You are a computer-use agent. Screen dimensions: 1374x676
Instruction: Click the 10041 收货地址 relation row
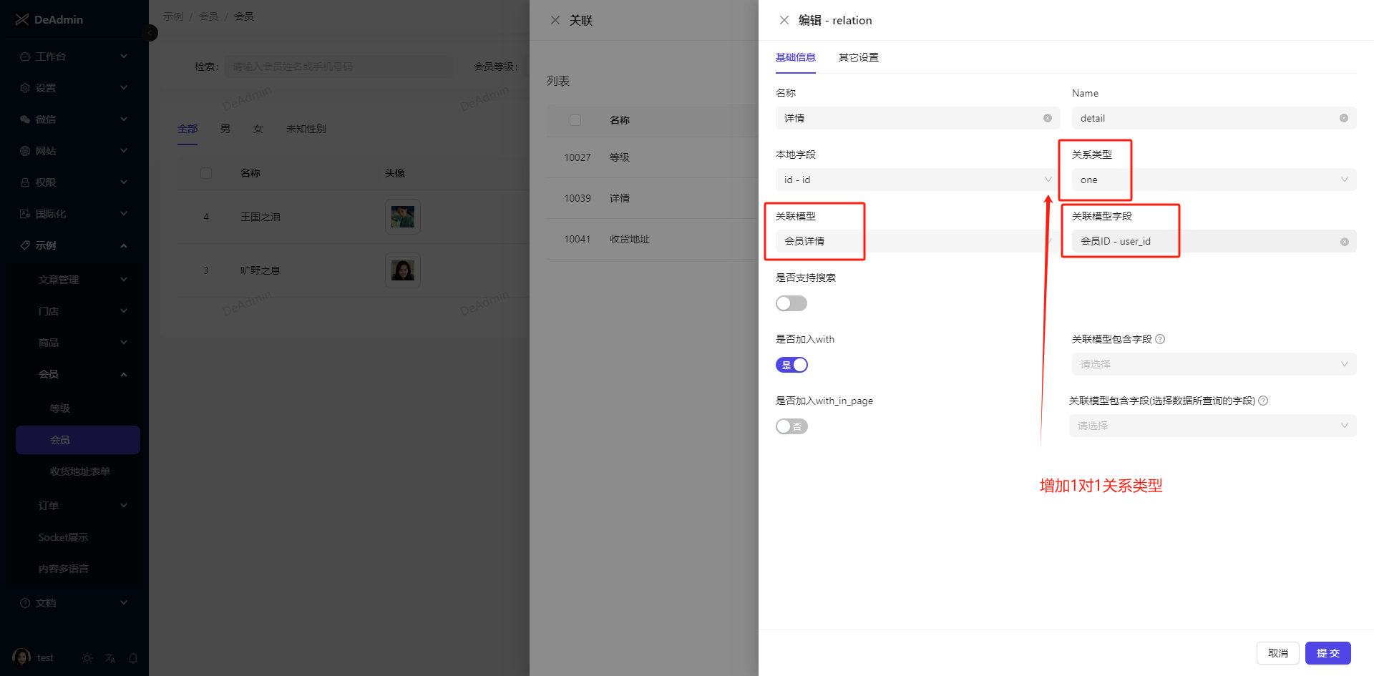[x=653, y=239]
